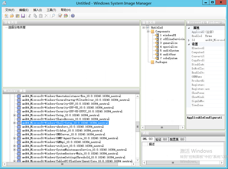Click the Validate answer file icon
228x169 pixels.
click(x=60, y=16)
